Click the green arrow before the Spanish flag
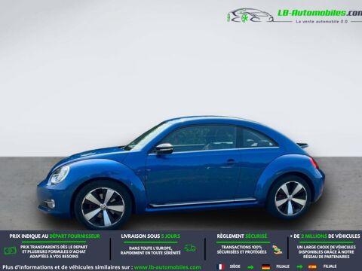 [x=299, y=267]
